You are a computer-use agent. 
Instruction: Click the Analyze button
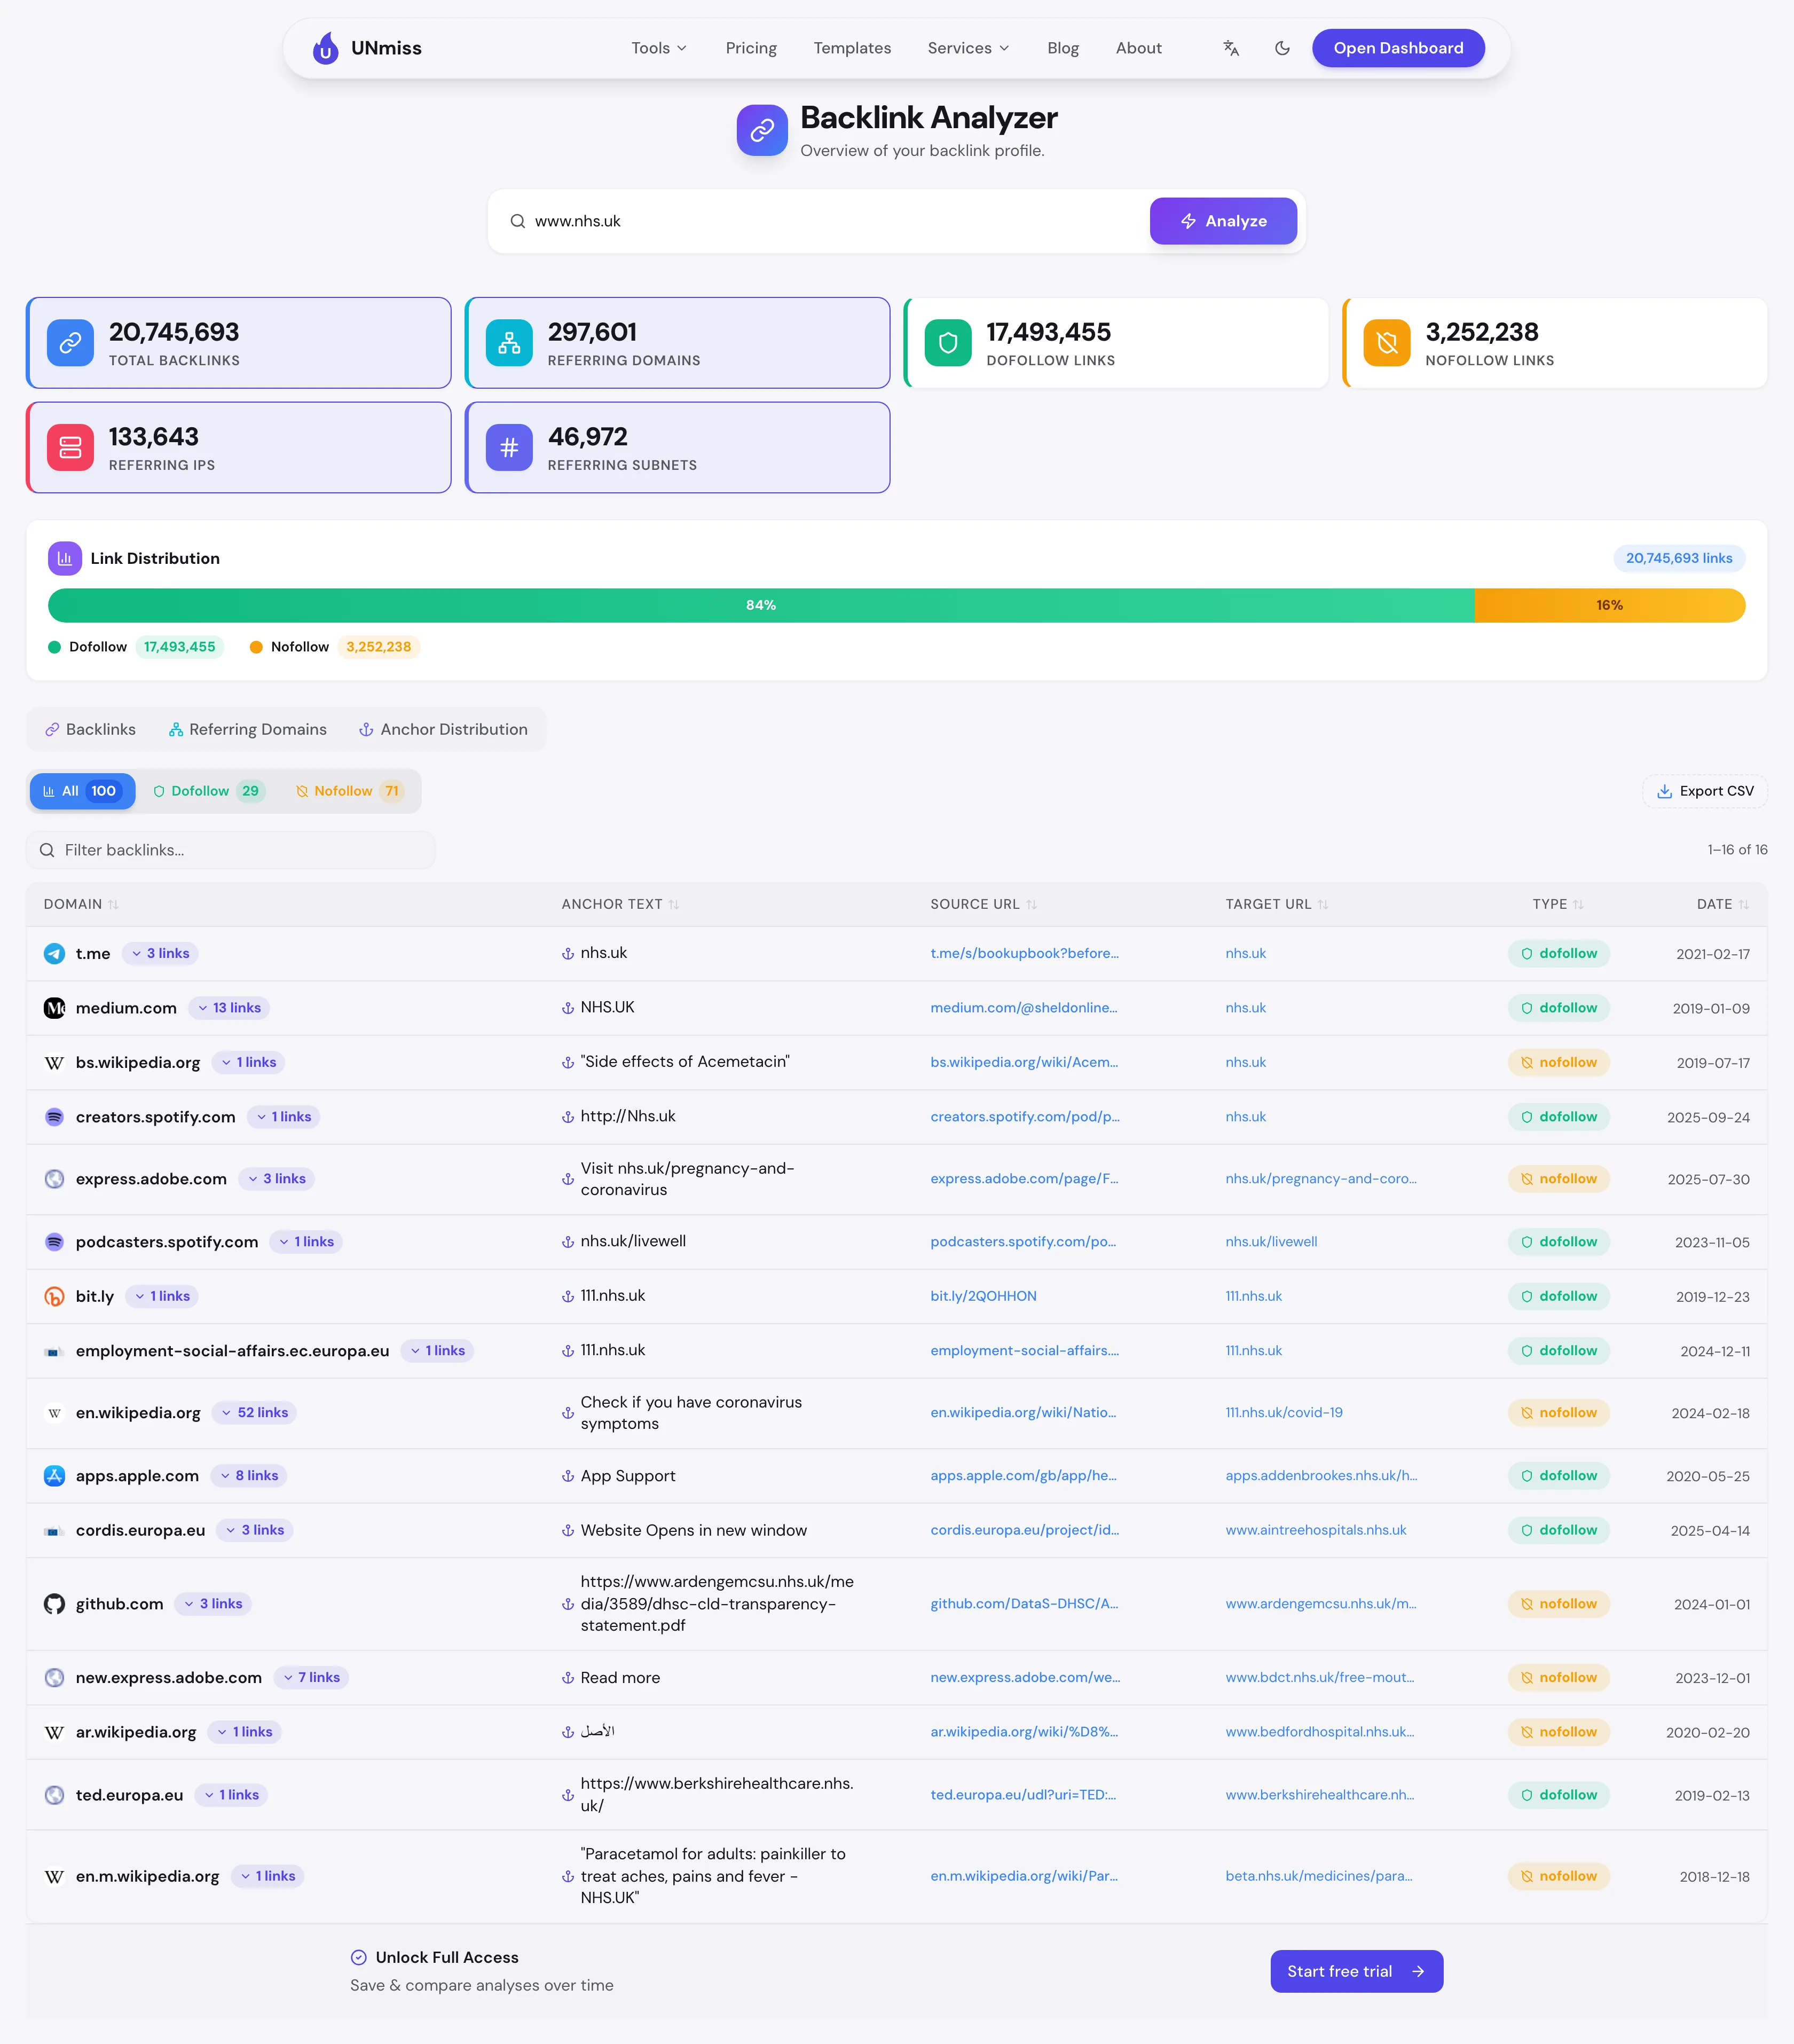pyautogui.click(x=1223, y=221)
